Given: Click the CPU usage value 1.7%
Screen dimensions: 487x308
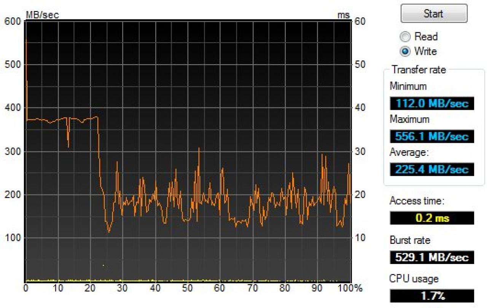Looking at the screenshot, I should (432, 295).
